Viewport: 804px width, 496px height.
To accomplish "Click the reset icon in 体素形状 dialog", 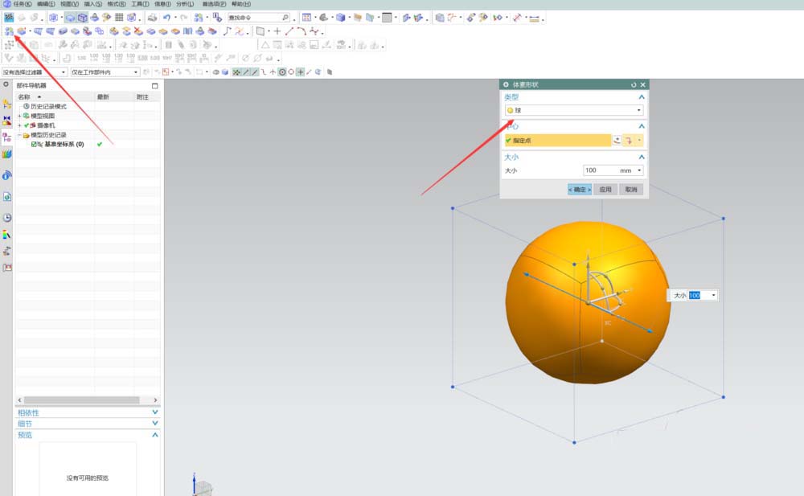I will click(x=634, y=84).
